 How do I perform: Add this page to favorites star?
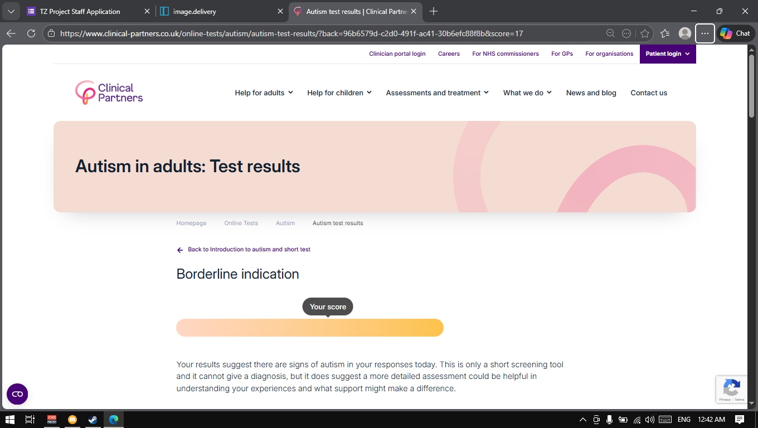coord(645,33)
